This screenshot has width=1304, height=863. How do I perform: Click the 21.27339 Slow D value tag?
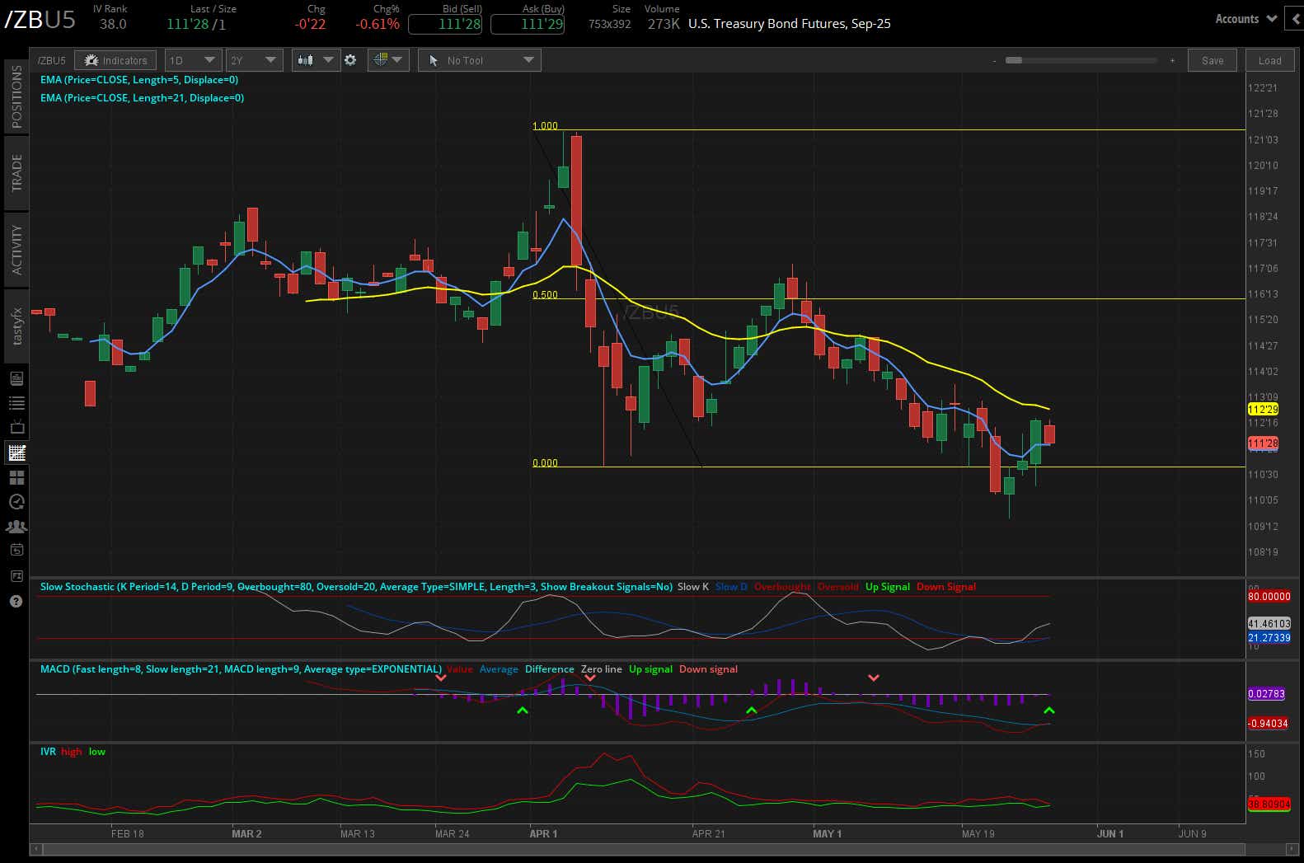pos(1269,638)
